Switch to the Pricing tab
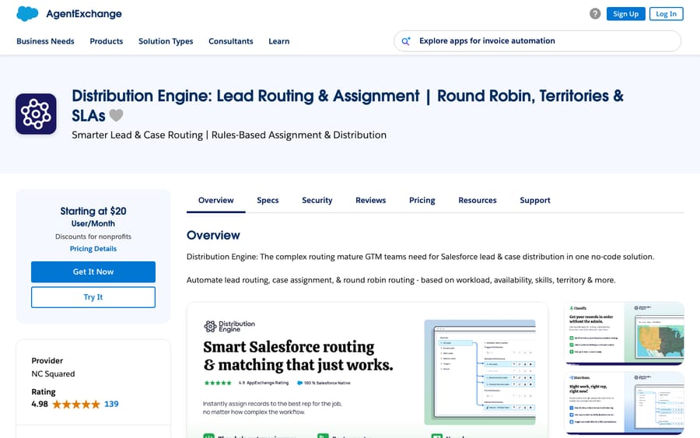The height and width of the screenshot is (438, 700). (x=422, y=201)
